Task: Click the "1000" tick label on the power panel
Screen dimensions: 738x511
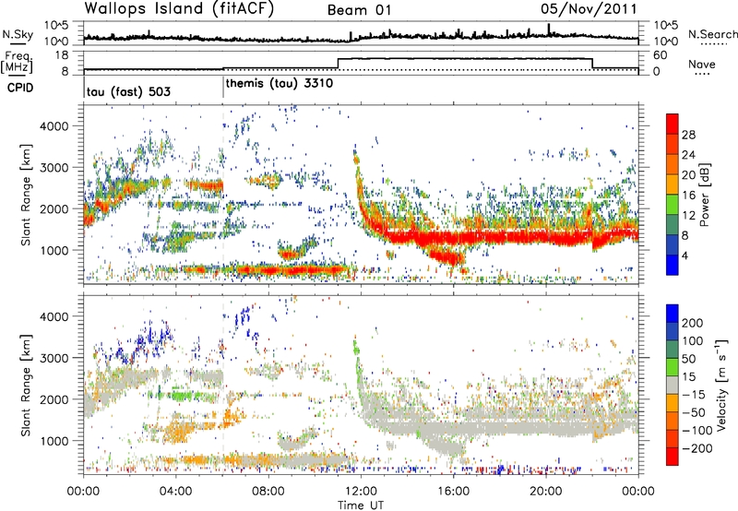Action: [54, 250]
